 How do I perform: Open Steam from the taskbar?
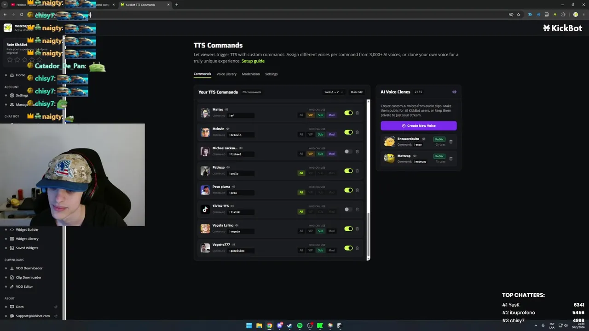pos(289,325)
